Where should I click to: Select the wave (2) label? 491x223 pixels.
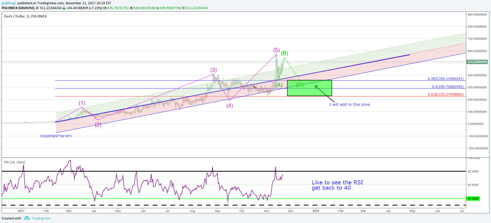pos(98,125)
